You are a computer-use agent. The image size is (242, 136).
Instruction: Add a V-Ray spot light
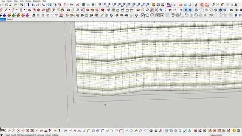[182, 15]
